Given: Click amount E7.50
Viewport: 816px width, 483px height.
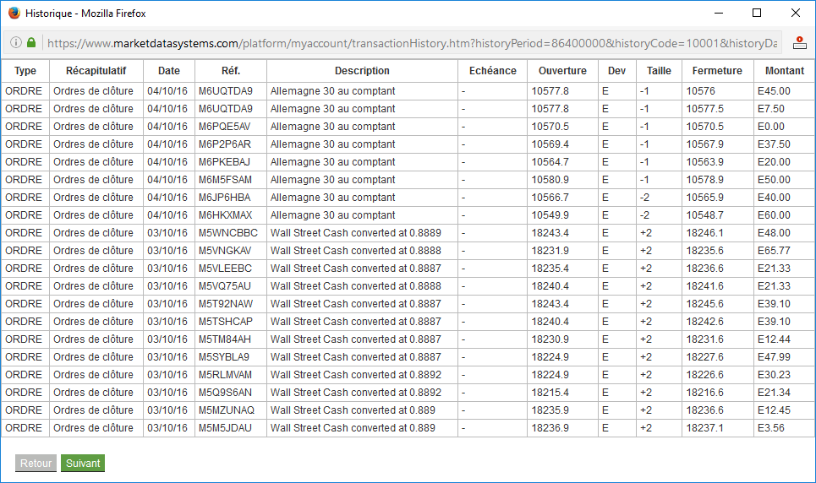Looking at the screenshot, I should tap(770, 109).
